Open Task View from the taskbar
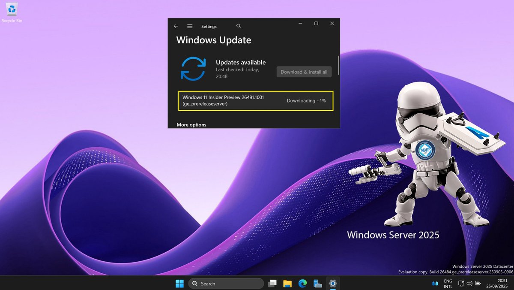 [x=272, y=284]
